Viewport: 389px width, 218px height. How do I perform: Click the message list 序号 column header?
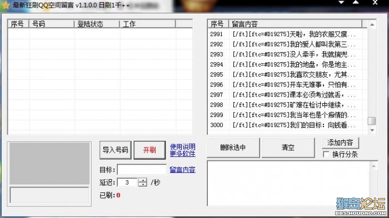tap(218, 24)
